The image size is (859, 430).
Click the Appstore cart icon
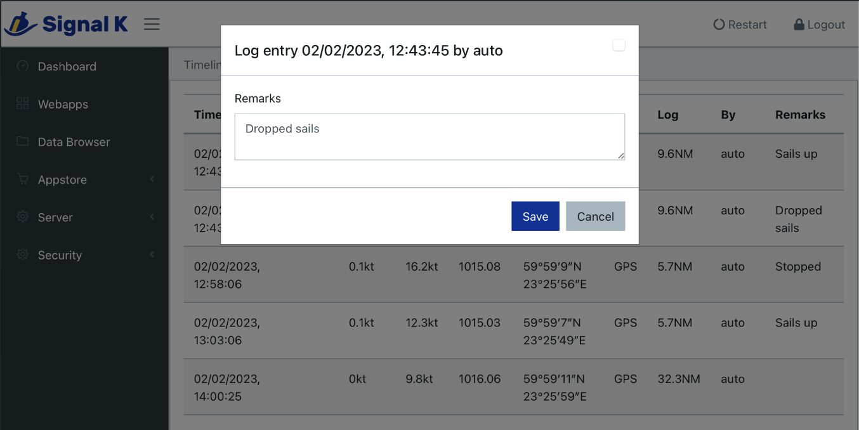pyautogui.click(x=23, y=179)
